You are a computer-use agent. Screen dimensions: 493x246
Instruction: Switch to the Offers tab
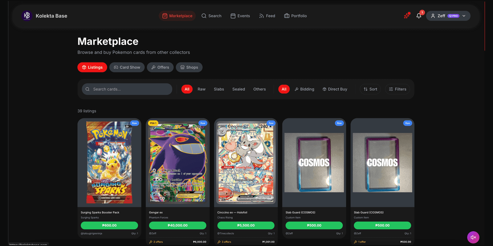click(x=160, y=67)
